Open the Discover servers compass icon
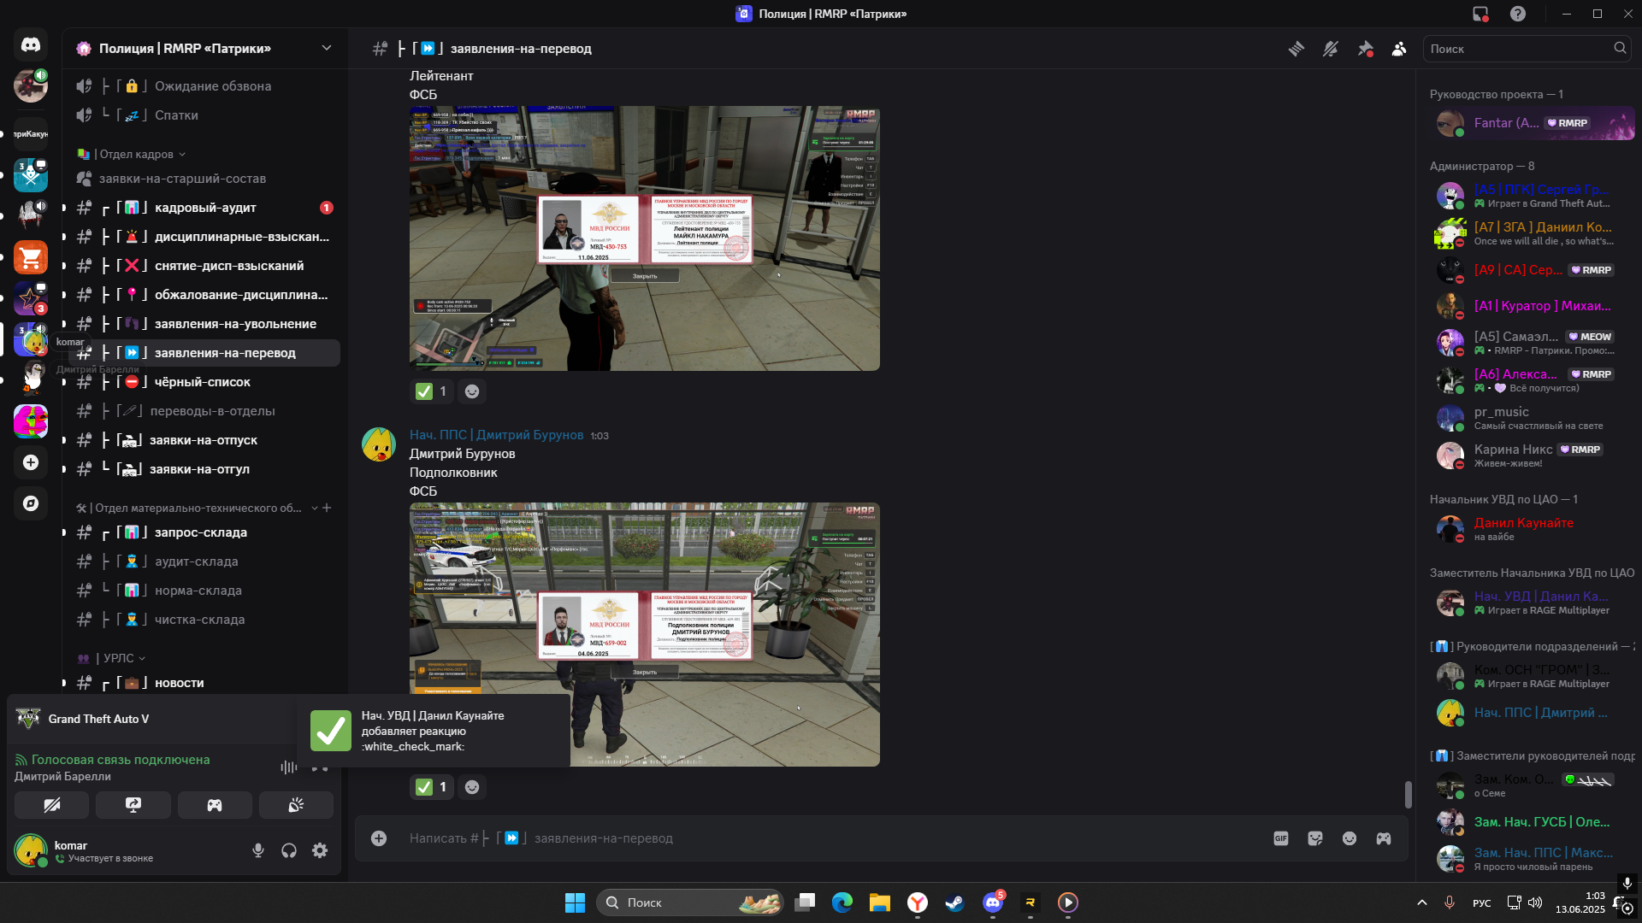The width and height of the screenshot is (1642, 923). coord(31,503)
